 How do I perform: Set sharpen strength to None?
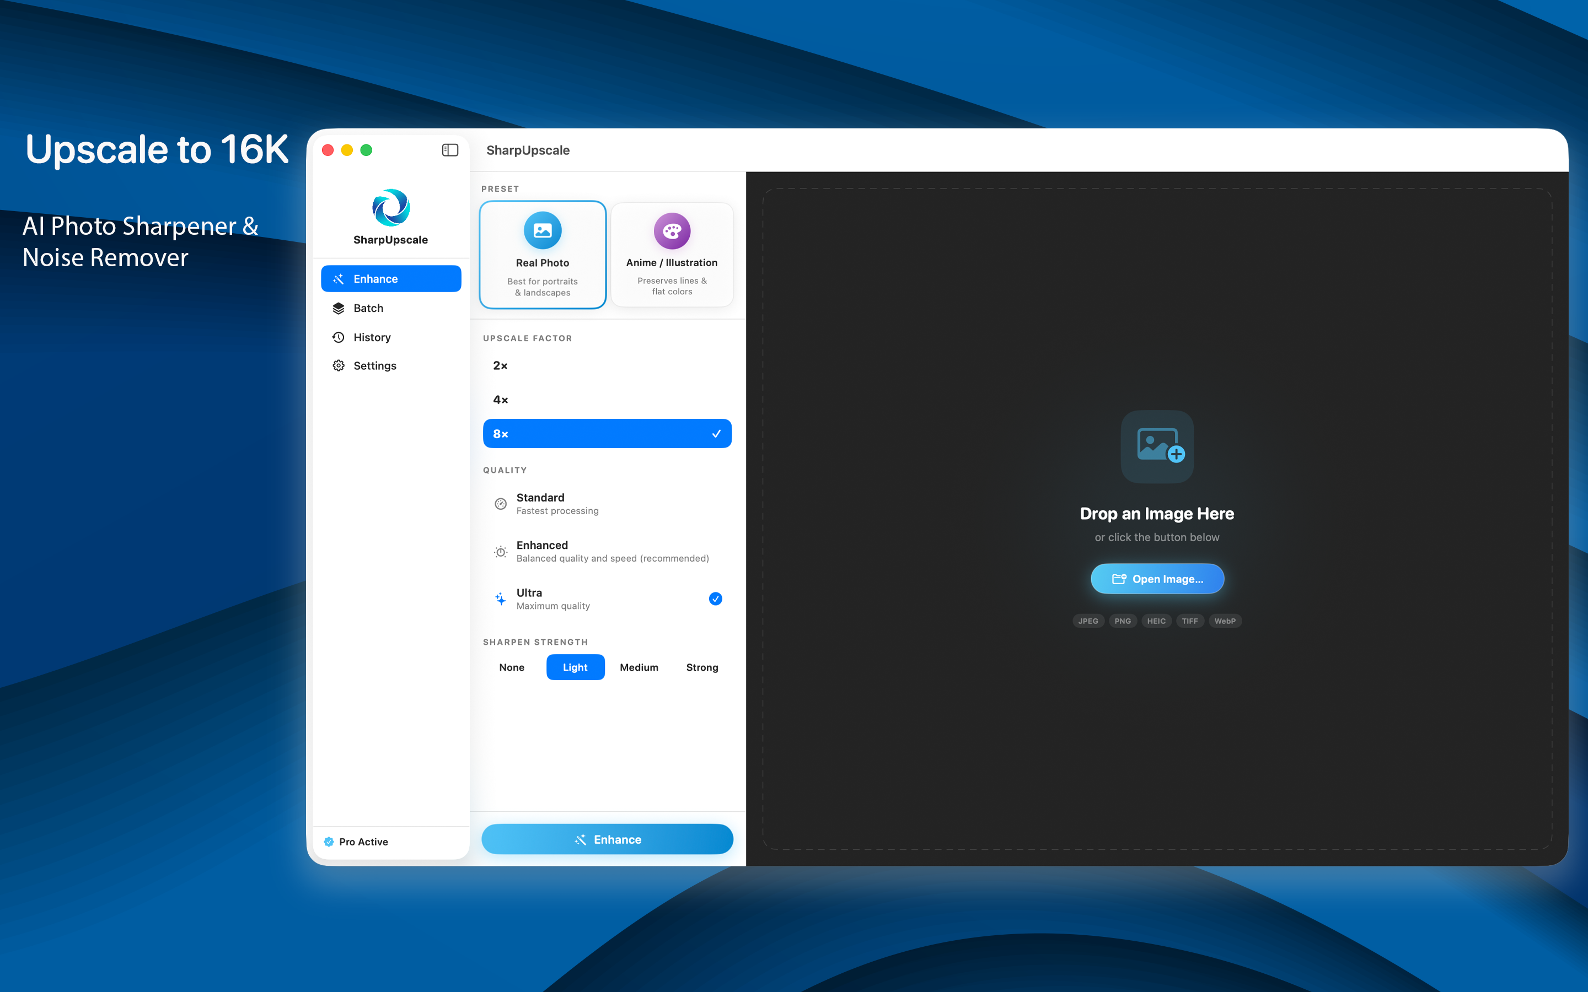511,667
